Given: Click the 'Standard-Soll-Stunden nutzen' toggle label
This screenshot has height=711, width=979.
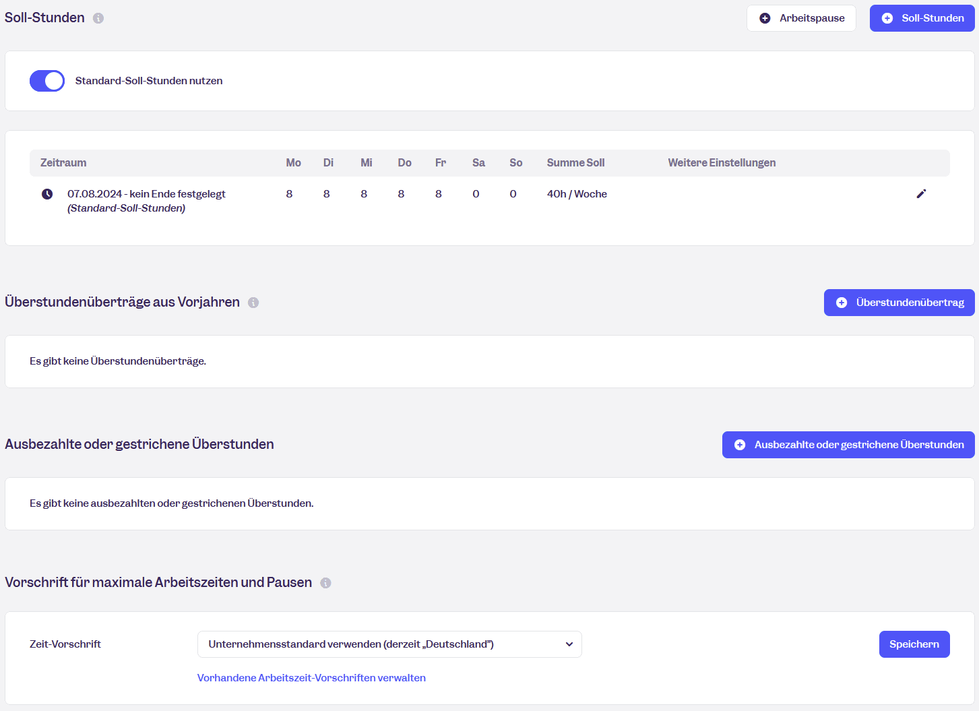Looking at the screenshot, I should click(x=149, y=81).
